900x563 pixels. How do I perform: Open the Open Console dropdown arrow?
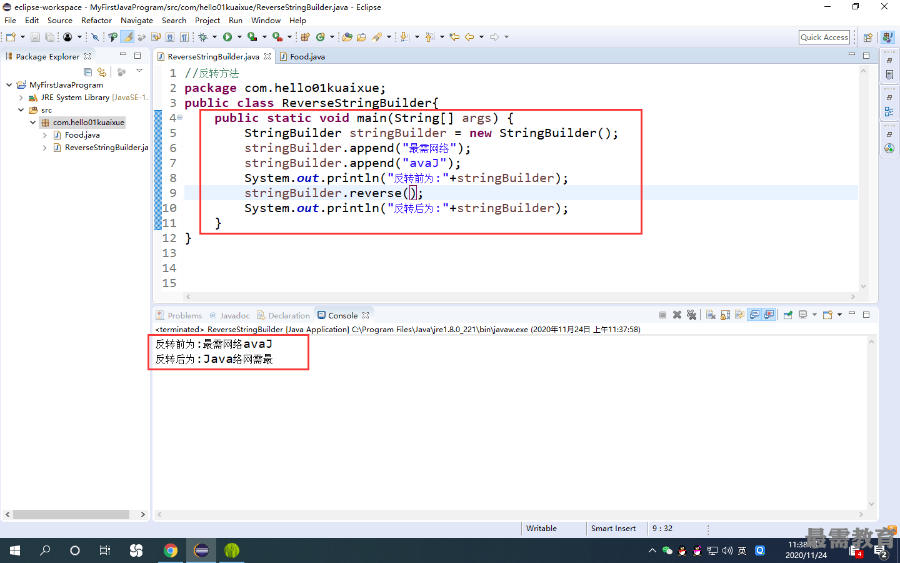(x=839, y=315)
